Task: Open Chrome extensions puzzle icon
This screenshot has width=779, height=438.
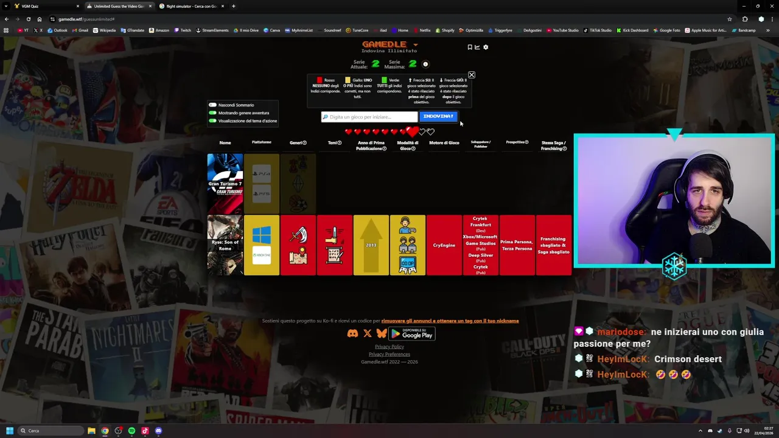Action: (745, 19)
